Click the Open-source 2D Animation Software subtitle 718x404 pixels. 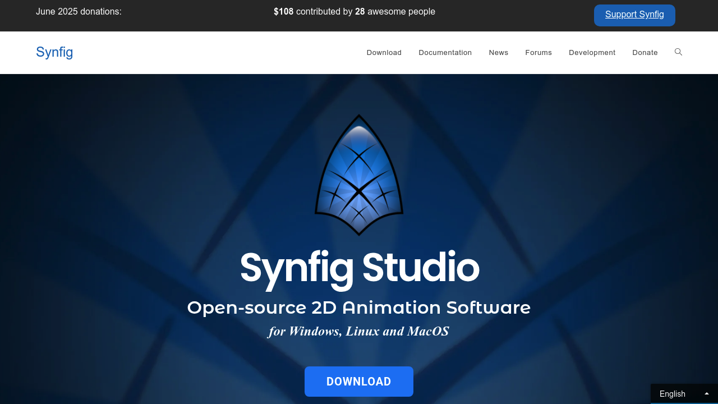click(359, 307)
